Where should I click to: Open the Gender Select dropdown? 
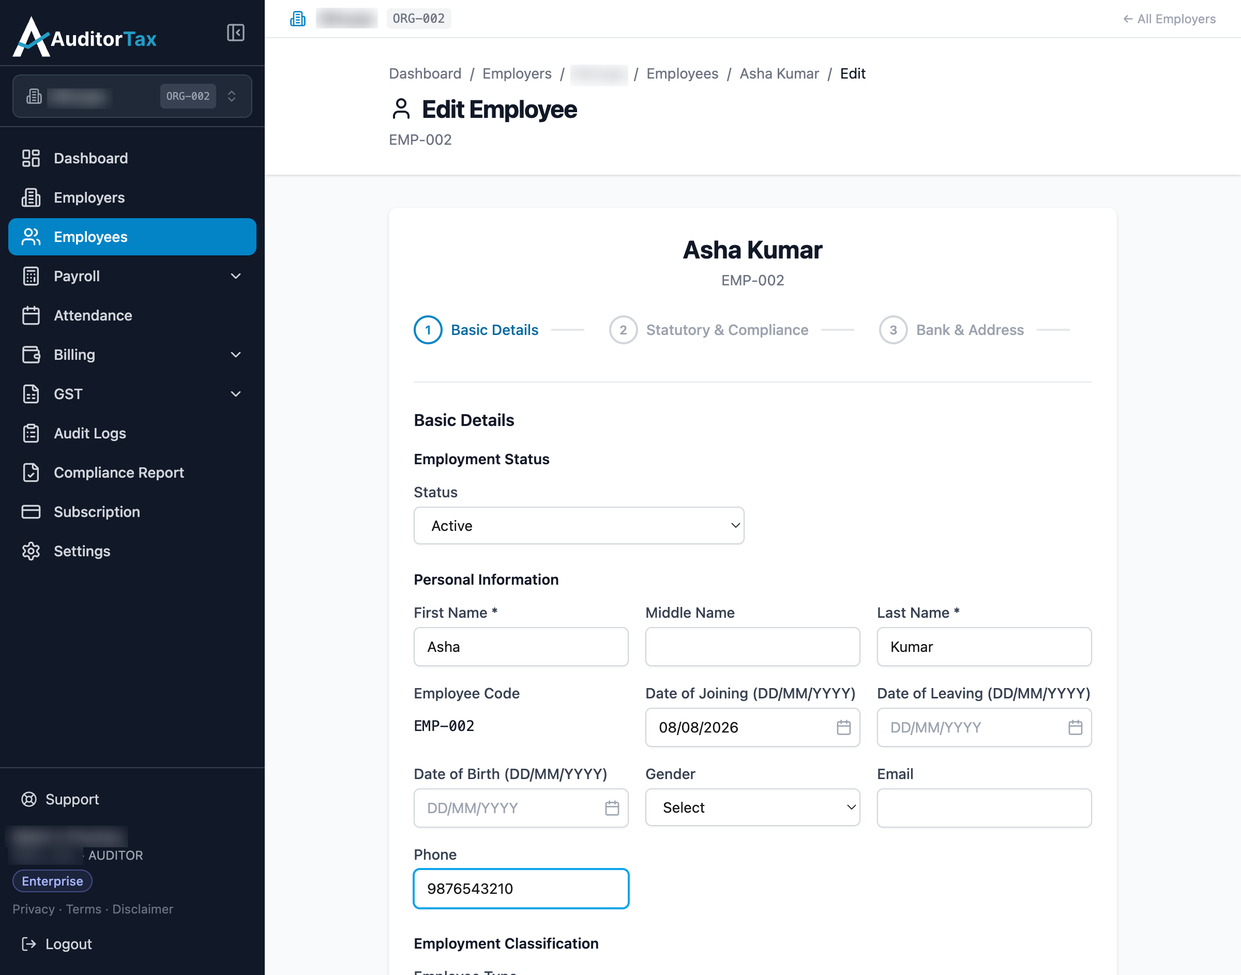(x=752, y=808)
